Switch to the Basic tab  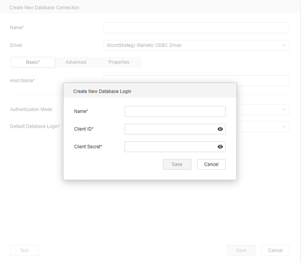pos(33,62)
